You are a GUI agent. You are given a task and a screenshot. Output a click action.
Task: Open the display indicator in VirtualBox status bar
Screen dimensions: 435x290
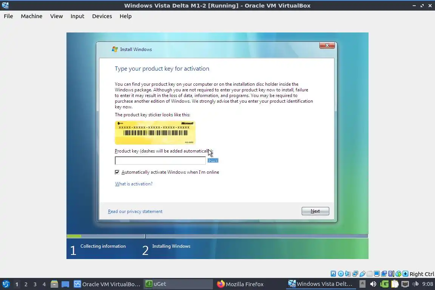tap(377, 274)
